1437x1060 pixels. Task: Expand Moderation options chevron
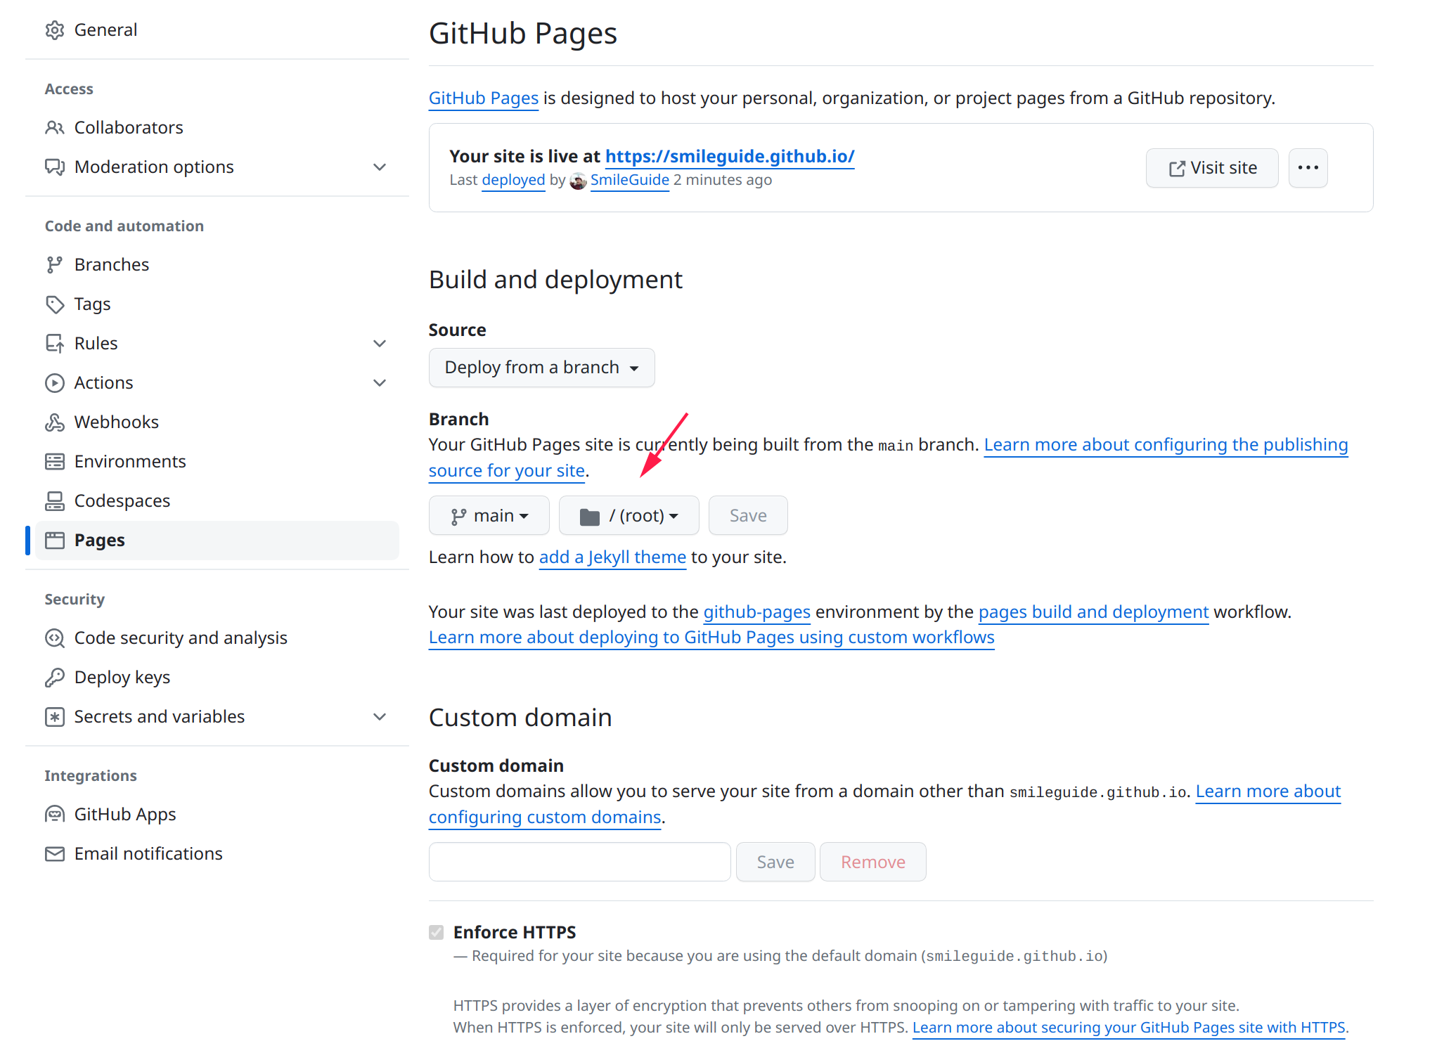(380, 167)
